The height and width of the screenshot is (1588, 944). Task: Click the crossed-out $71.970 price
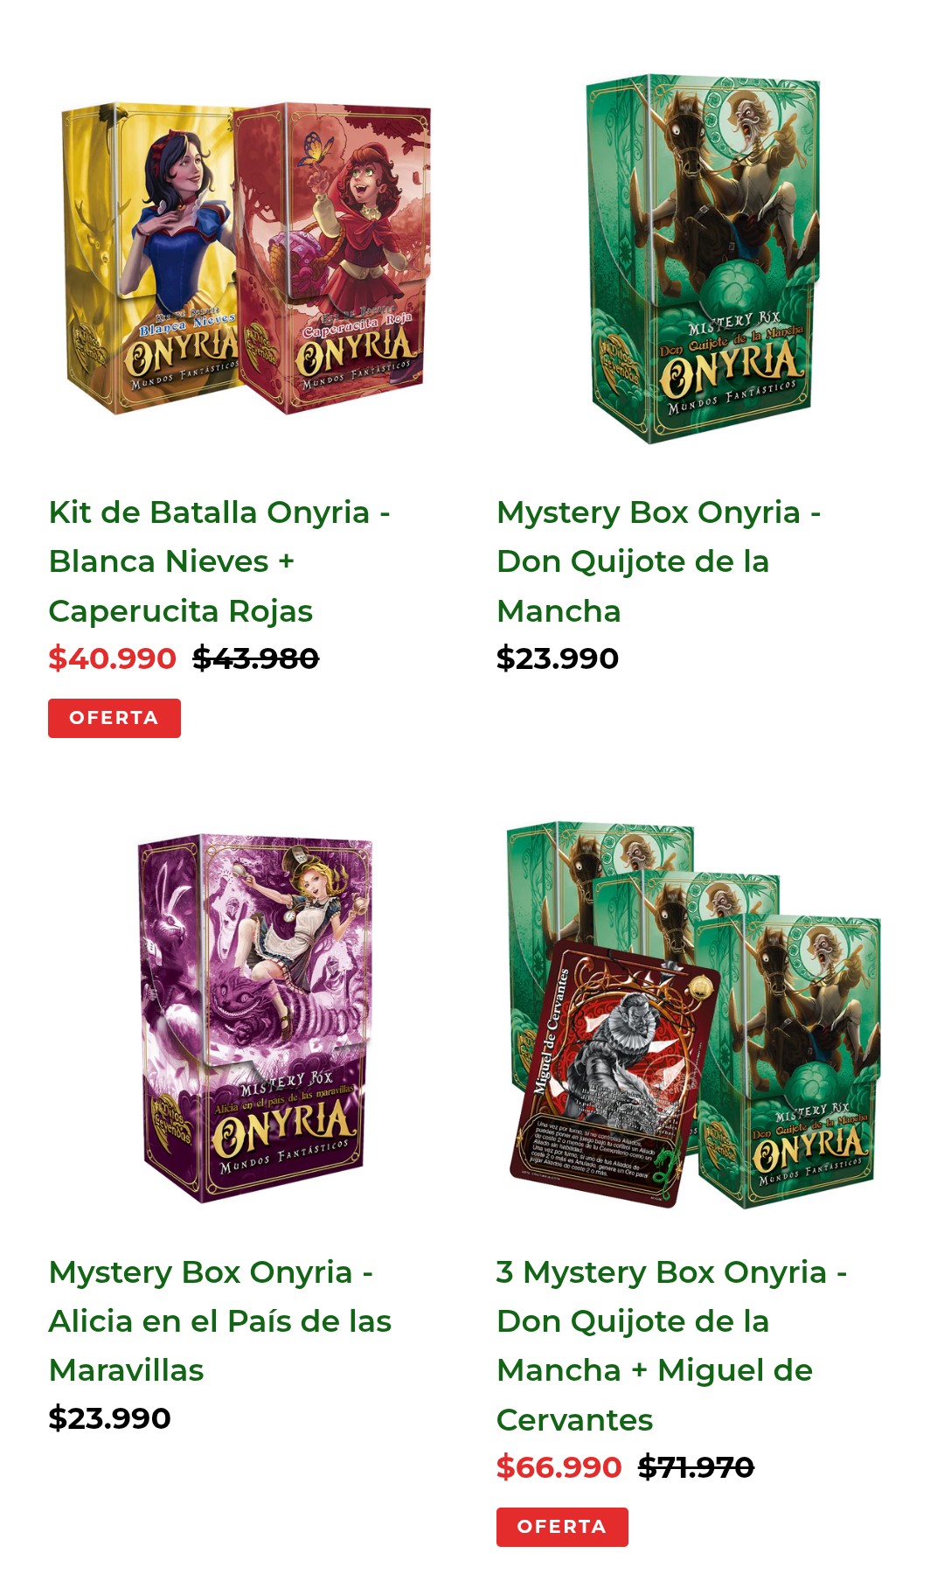click(697, 1467)
